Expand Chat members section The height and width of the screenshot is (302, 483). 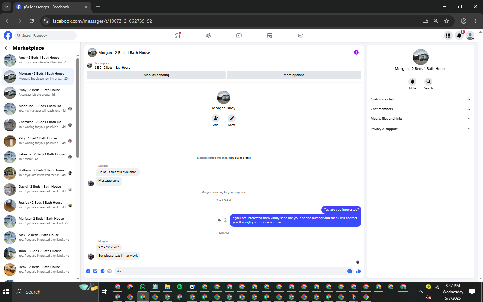(420, 109)
